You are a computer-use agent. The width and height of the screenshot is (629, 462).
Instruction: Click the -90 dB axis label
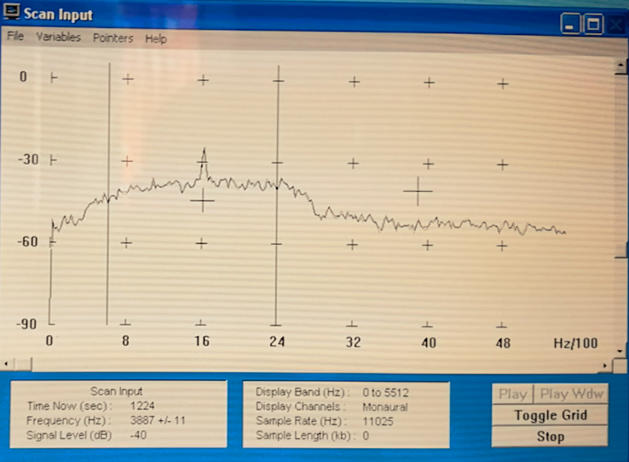(x=26, y=324)
